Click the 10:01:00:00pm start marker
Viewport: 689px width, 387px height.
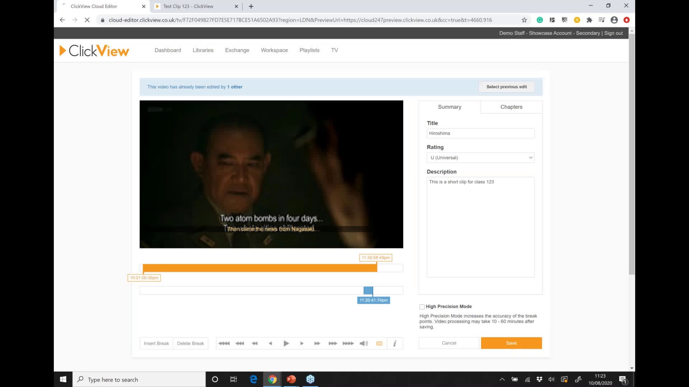[x=144, y=278]
